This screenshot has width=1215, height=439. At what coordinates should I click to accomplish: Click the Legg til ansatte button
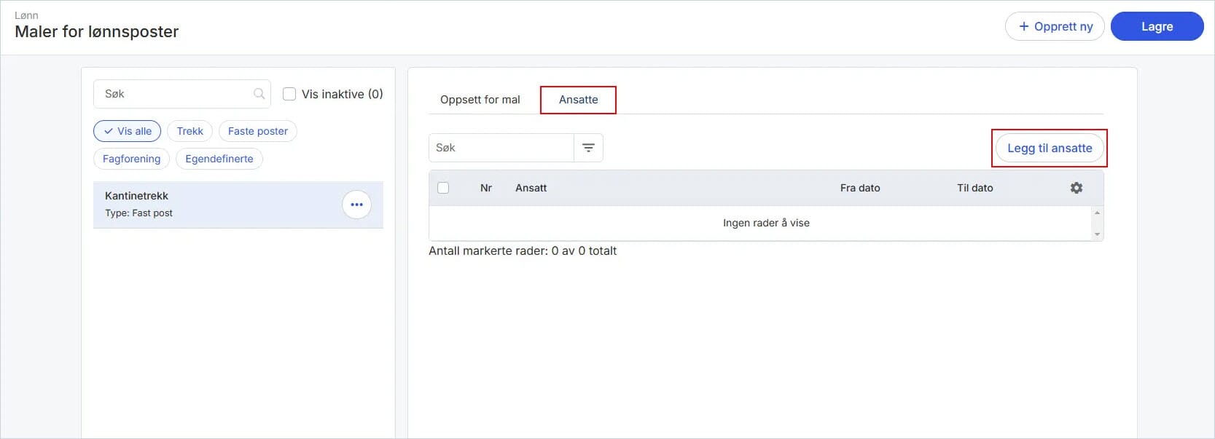pyautogui.click(x=1050, y=149)
